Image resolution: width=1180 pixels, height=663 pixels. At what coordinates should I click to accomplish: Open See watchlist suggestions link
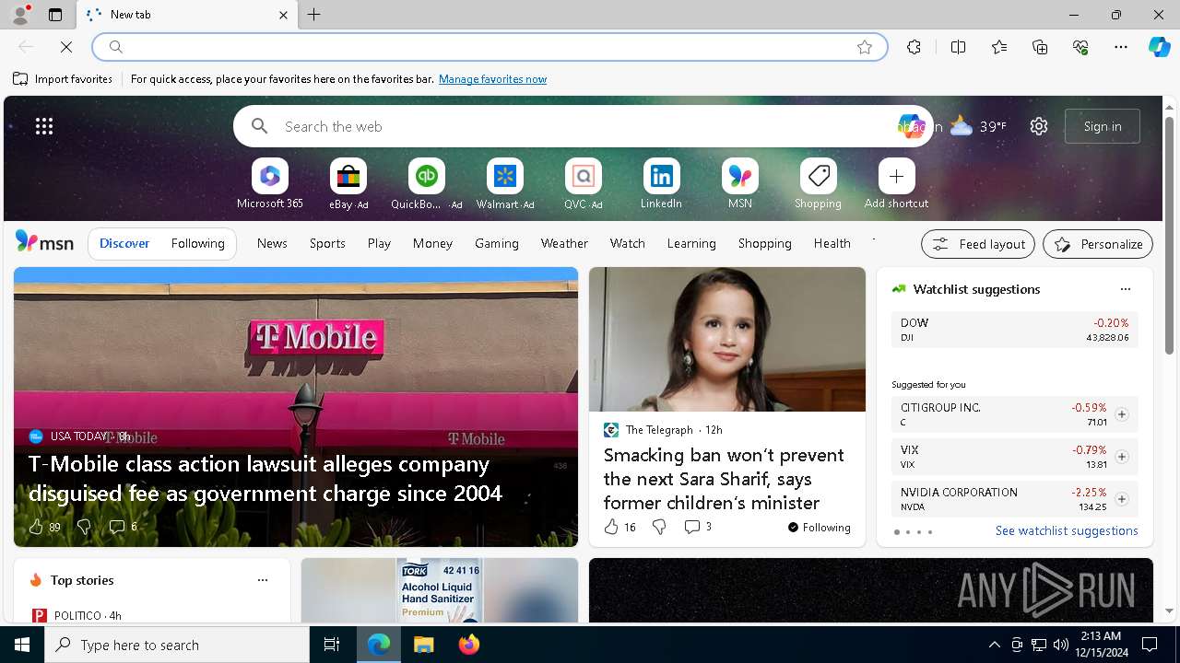point(1067,530)
